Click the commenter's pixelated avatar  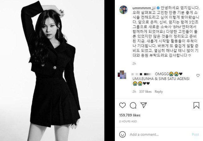(x=122, y=75)
